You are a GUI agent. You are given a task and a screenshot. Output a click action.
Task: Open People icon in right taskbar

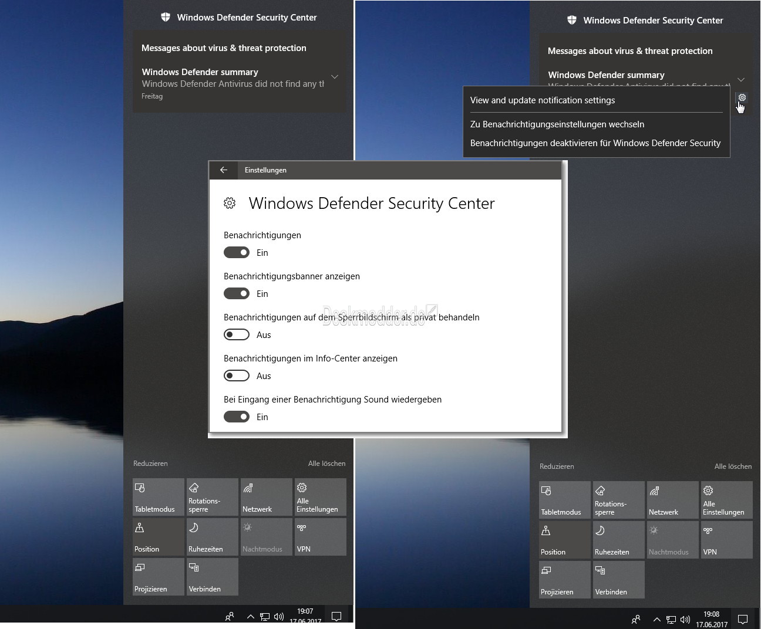click(x=636, y=619)
